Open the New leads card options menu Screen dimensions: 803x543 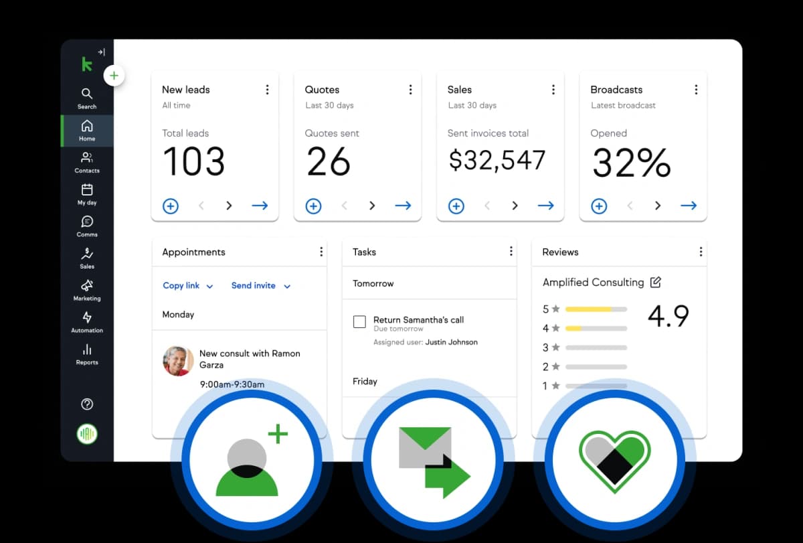click(x=267, y=89)
